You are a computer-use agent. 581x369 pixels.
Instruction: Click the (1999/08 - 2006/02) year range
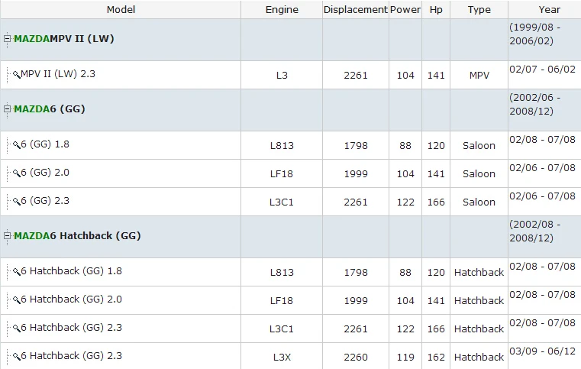point(534,34)
